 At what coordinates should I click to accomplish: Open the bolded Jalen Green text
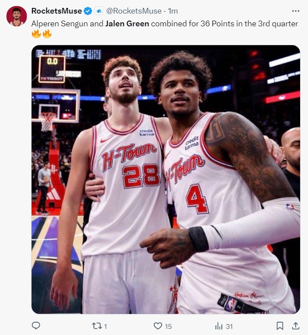click(127, 24)
